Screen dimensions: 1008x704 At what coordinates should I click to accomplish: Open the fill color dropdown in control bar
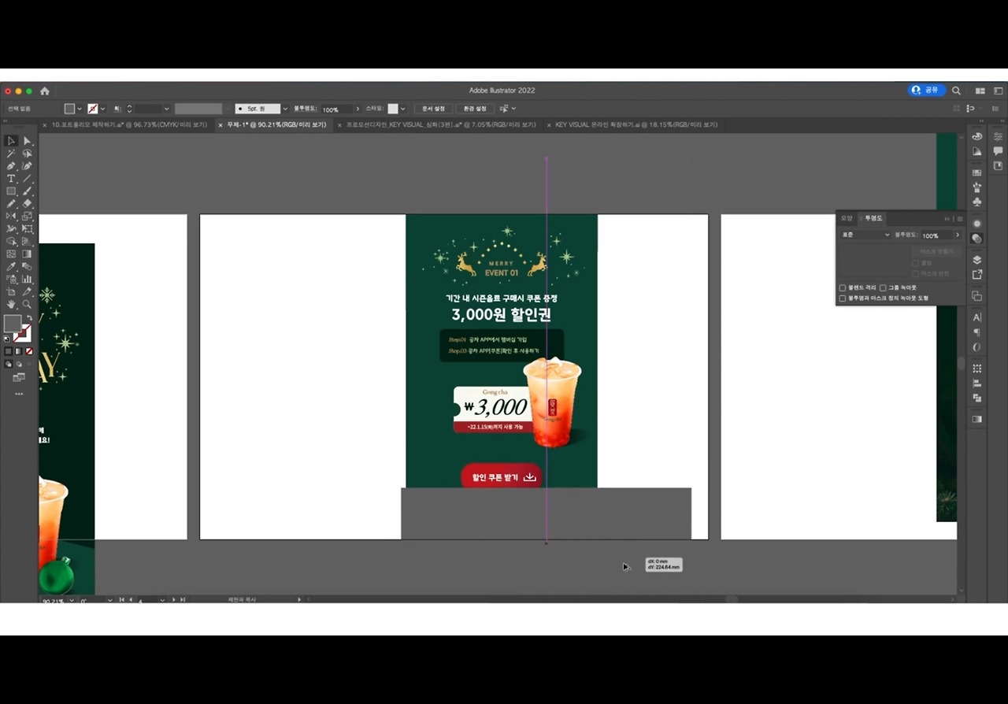tap(80, 109)
